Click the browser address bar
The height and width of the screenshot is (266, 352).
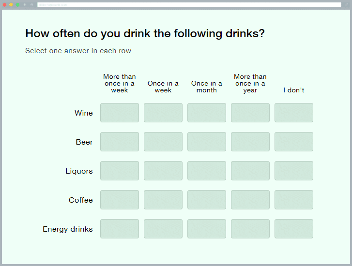[189, 5]
